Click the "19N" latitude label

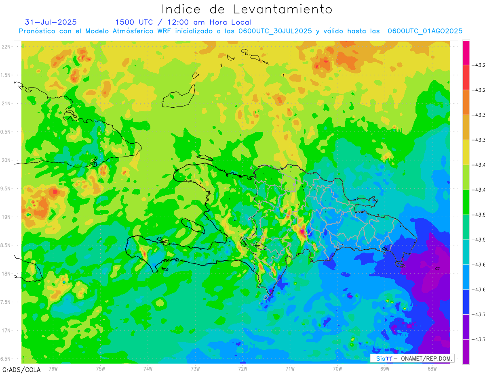coord(6,217)
